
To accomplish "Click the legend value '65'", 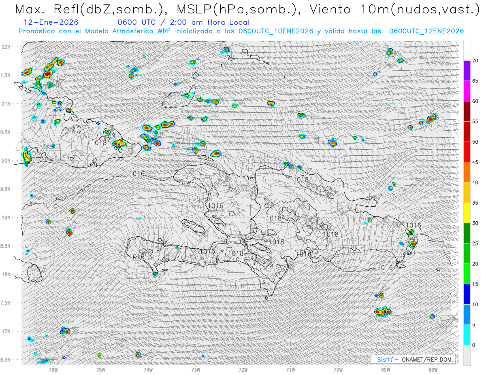I will click(475, 81).
